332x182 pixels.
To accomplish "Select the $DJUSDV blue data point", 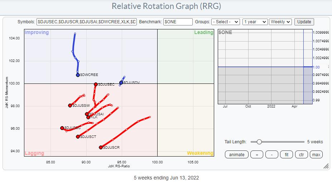I will pyautogui.click(x=121, y=82).
